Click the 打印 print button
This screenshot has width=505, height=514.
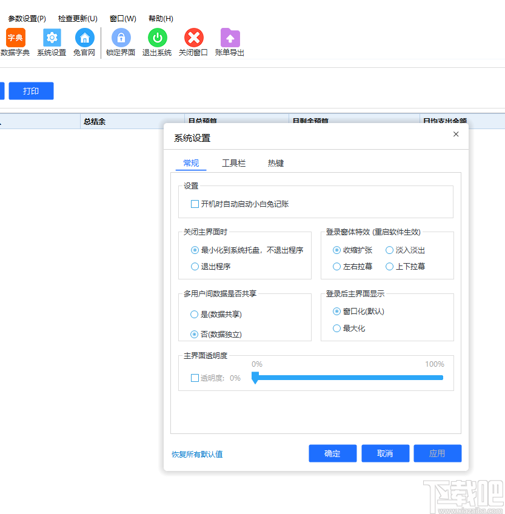pos(31,90)
